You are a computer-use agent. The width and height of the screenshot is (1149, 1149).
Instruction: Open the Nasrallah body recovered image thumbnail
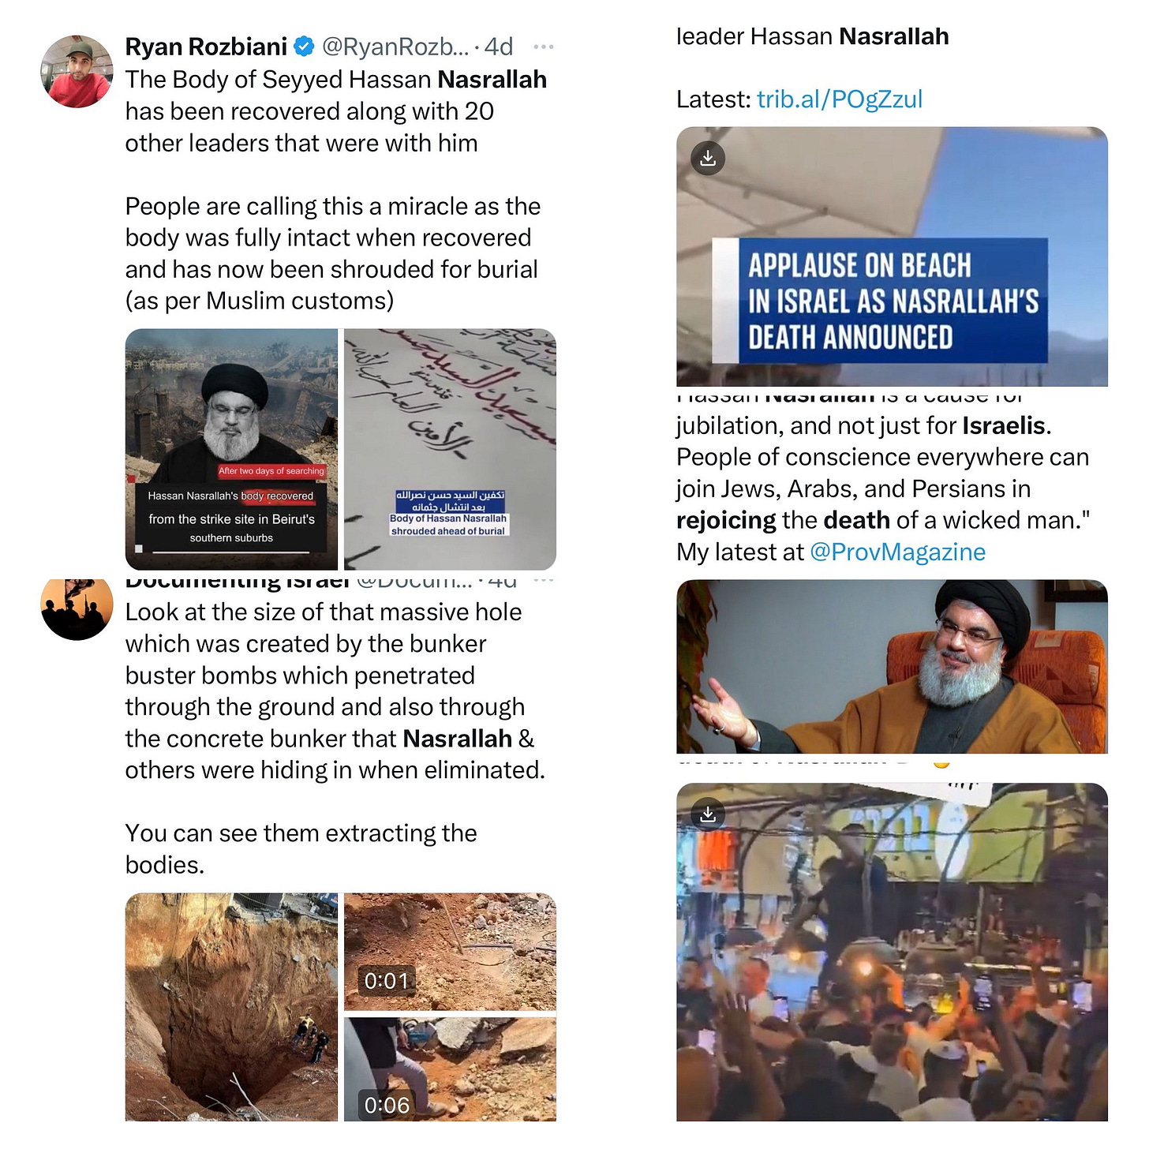pos(231,449)
